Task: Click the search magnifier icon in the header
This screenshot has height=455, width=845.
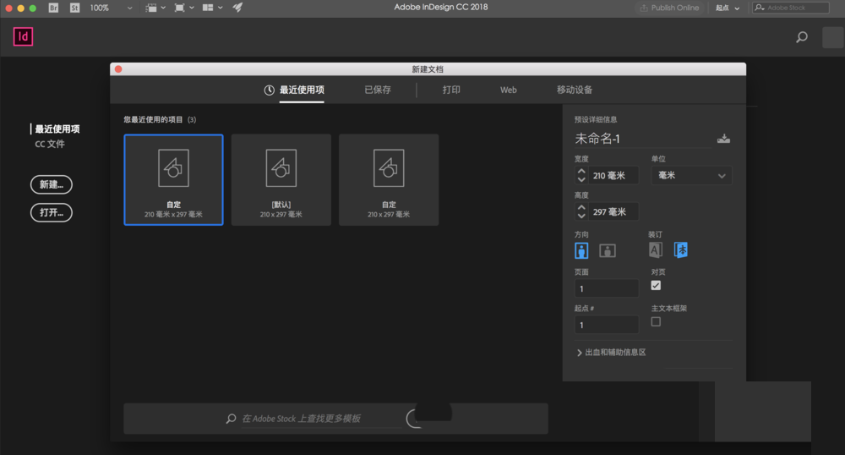Action: [802, 37]
